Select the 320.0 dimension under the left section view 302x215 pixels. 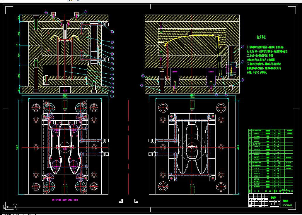tap(65, 95)
